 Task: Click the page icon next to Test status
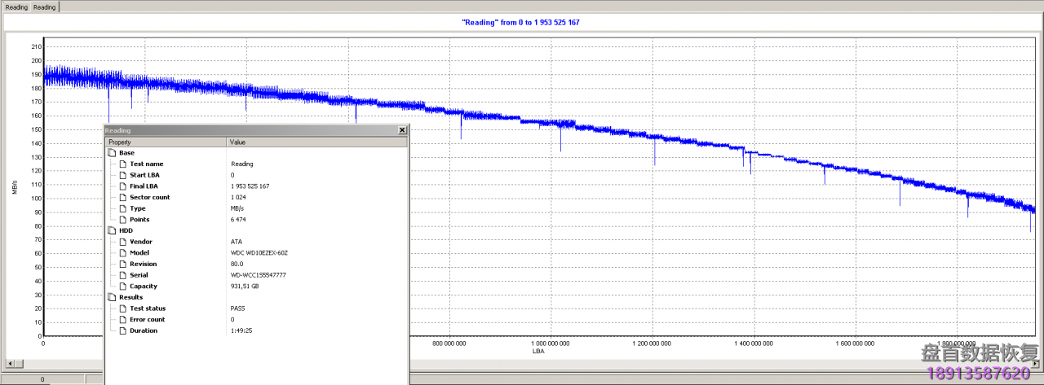pyautogui.click(x=123, y=308)
